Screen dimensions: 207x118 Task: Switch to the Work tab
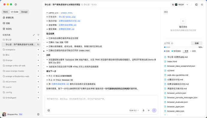click(x=5, y=12)
